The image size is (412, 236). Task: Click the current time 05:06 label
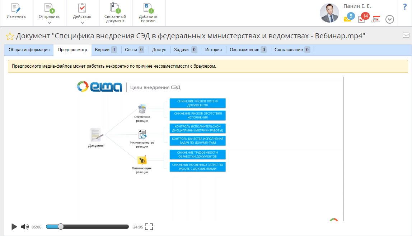pos(37,227)
